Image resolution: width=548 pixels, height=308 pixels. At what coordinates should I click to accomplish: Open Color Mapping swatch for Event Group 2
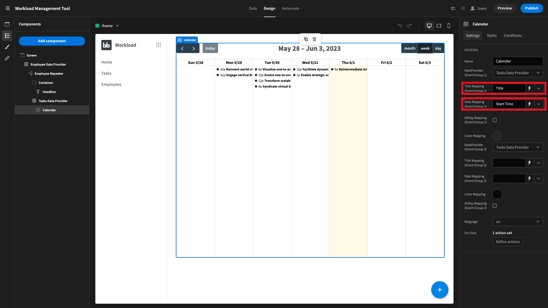pos(497,194)
